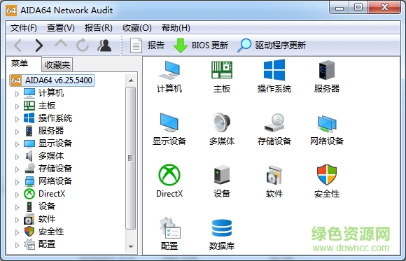Expand the 安全性 tree node
406x261 pixels.
point(17,232)
